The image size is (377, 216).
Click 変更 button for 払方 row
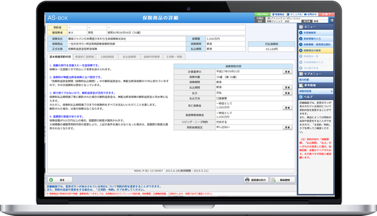(x=287, y=93)
